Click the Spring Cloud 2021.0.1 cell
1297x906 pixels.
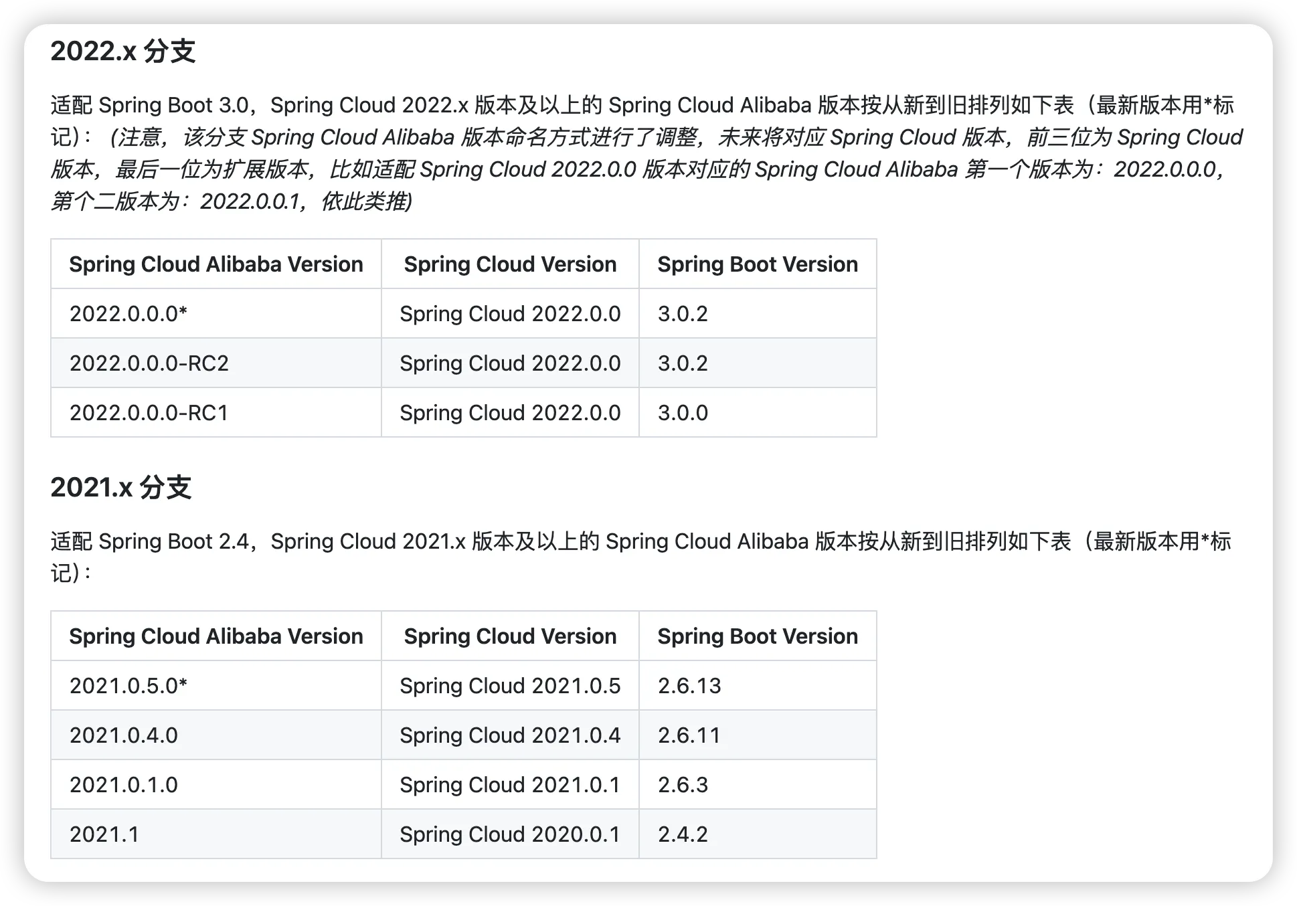pyautogui.click(x=510, y=785)
